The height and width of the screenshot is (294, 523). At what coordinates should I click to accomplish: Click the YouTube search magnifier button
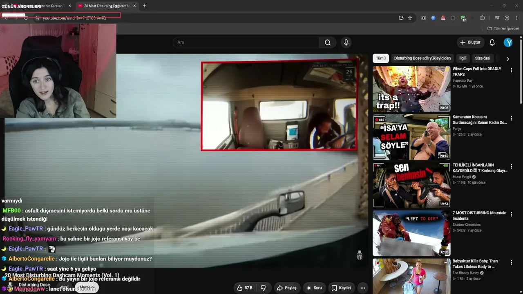(328, 42)
